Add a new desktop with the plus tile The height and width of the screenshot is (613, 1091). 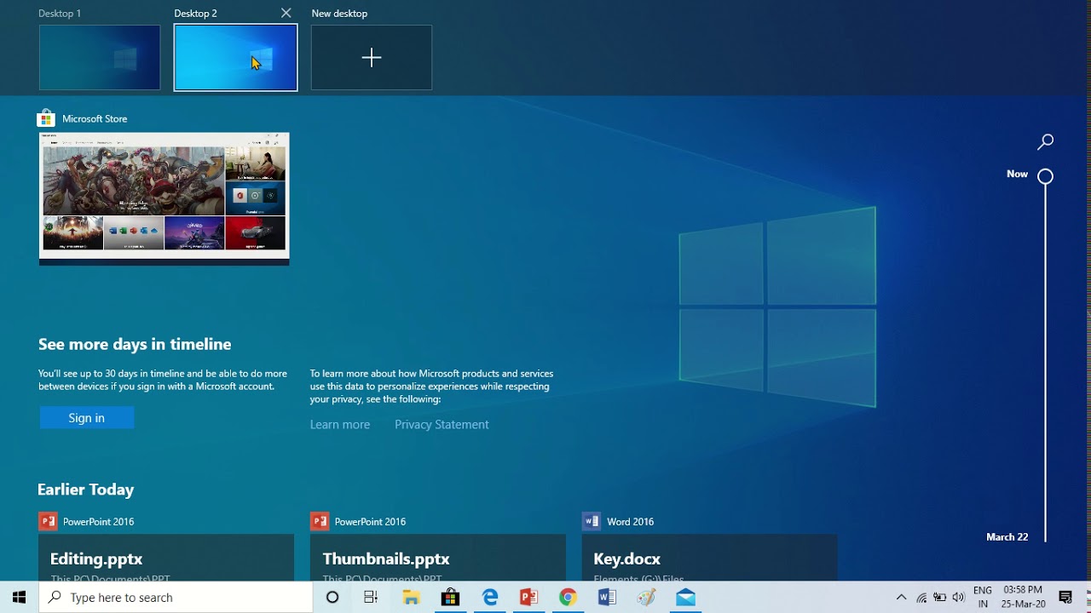[372, 57]
